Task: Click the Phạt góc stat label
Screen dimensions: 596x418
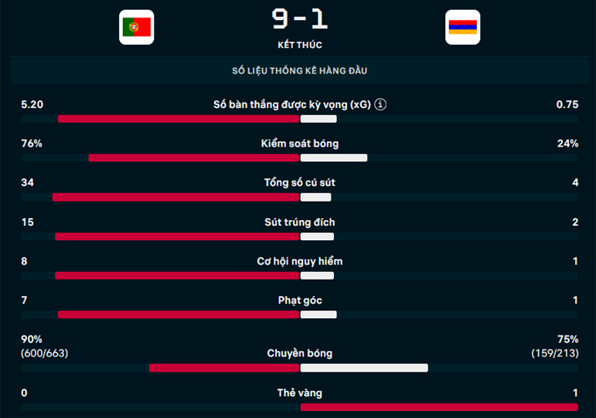Action: [x=300, y=301]
